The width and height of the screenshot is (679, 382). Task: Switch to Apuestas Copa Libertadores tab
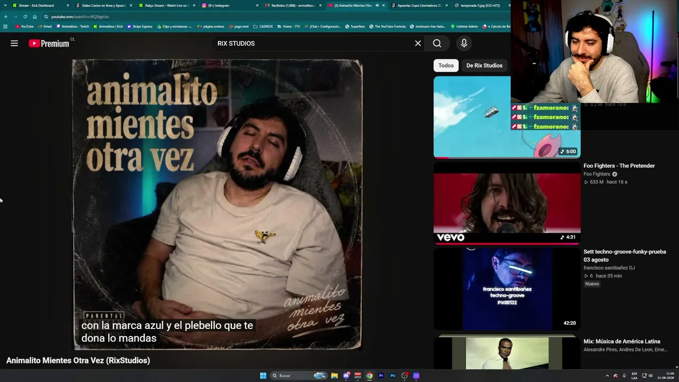(419, 5)
